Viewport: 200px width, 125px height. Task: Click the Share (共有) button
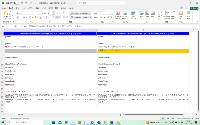(194, 8)
